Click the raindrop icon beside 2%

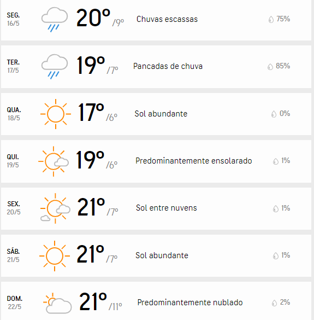click(275, 303)
